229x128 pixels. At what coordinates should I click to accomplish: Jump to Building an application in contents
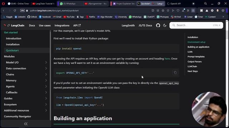(198, 47)
